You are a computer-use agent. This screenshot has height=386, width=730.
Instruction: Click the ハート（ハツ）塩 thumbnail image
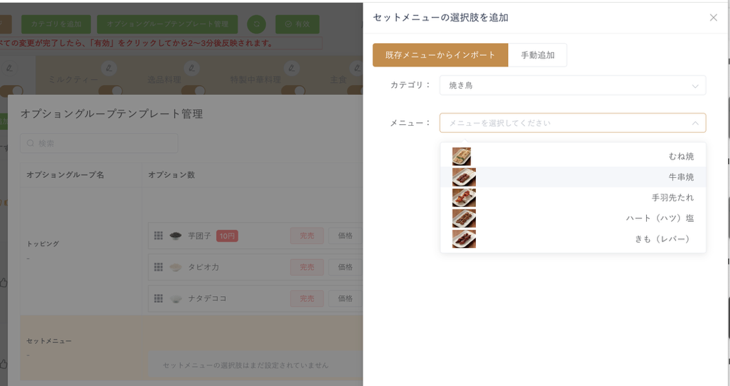coord(464,218)
